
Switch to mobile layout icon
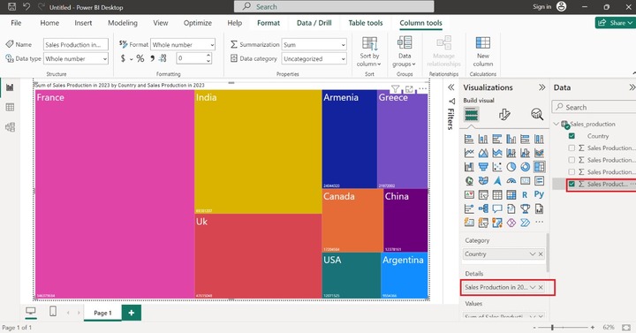click(x=52, y=311)
